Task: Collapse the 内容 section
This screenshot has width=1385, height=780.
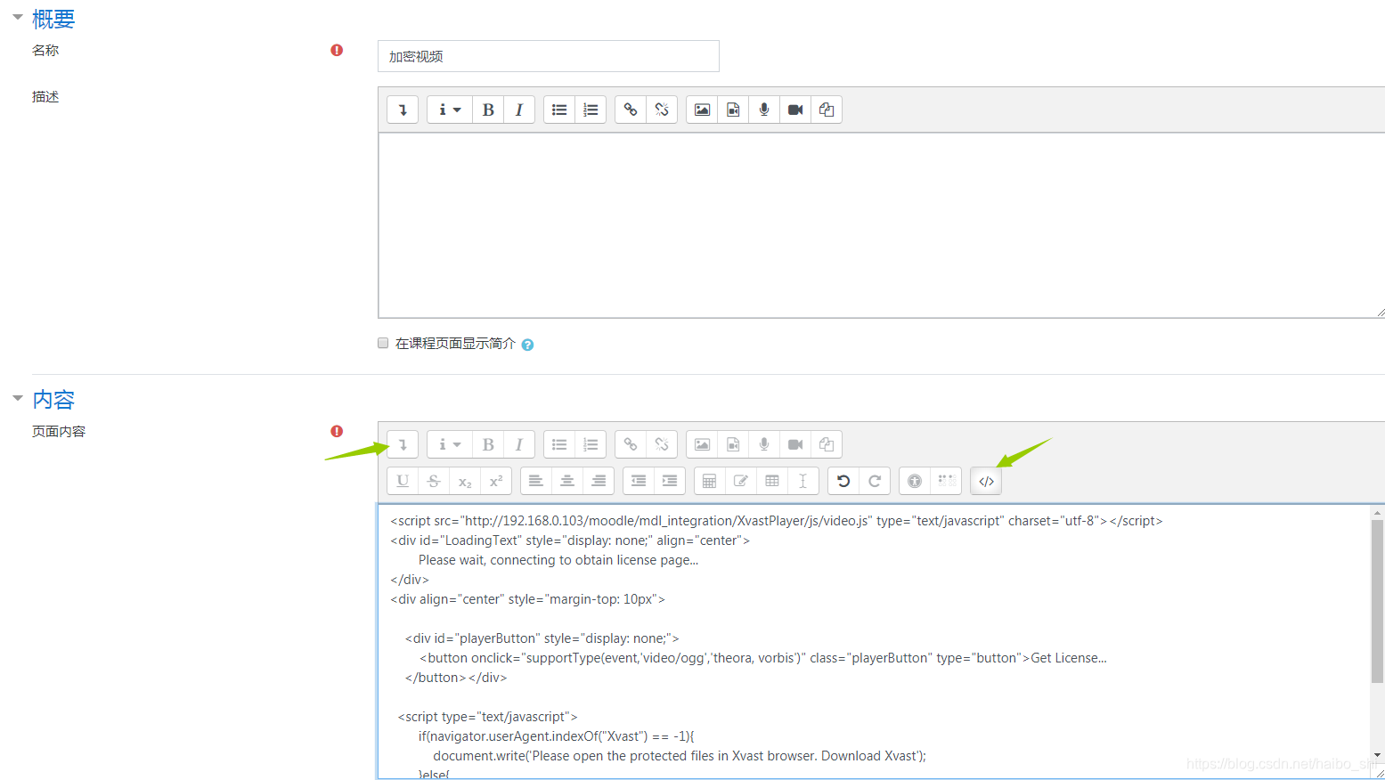Action: (17, 398)
